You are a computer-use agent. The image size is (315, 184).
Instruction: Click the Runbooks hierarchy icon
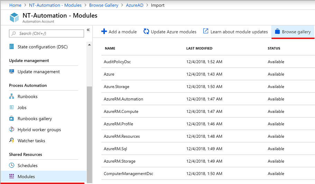pos(12,96)
